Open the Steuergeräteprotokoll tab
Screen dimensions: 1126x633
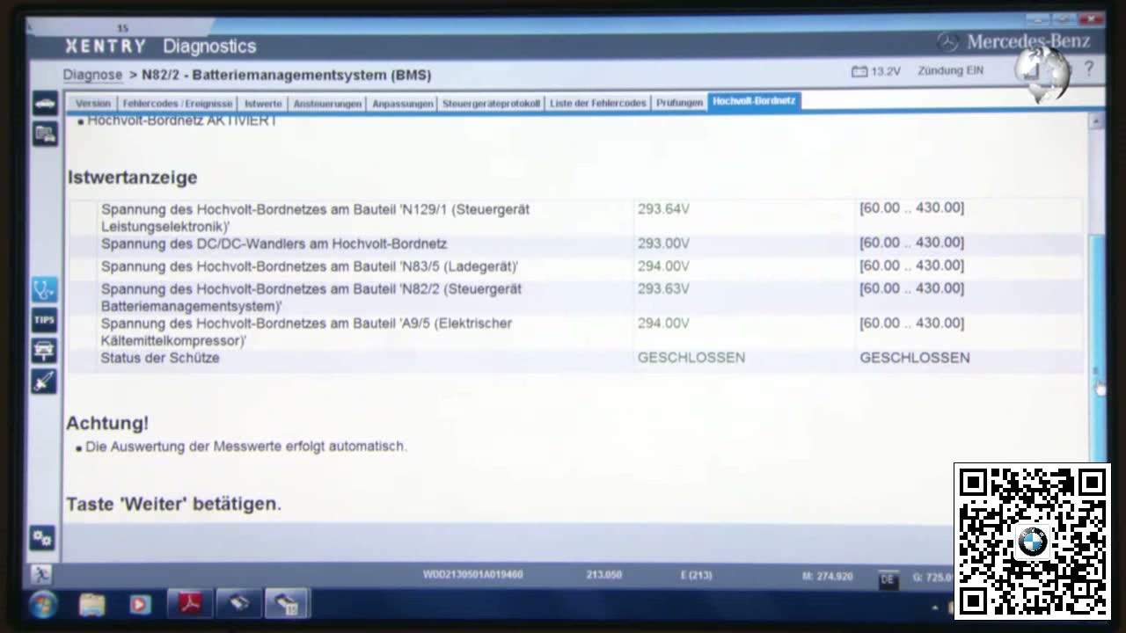[491, 103]
